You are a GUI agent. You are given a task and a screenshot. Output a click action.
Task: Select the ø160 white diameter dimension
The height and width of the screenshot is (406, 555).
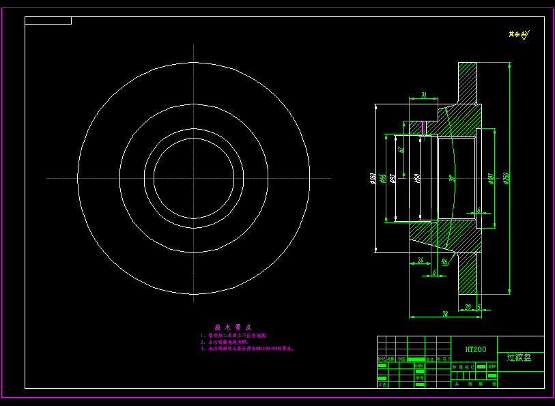372,178
